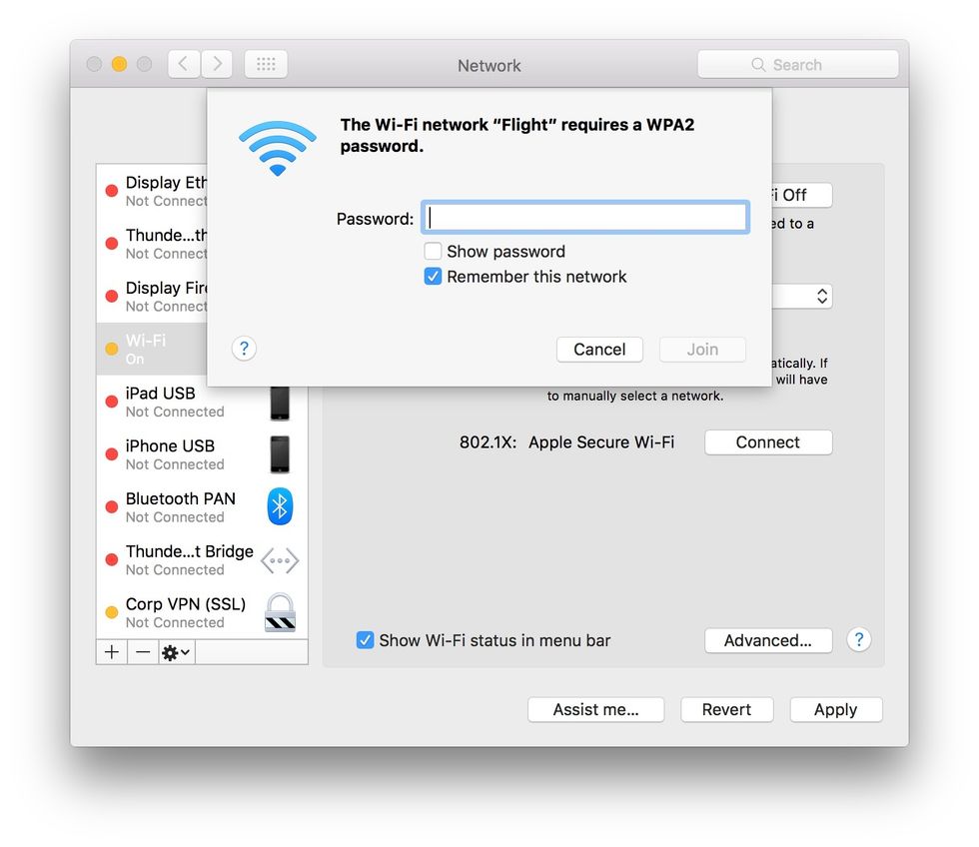Select the Bluetooth PAN service icon
The height and width of the screenshot is (847, 979).
(280, 506)
